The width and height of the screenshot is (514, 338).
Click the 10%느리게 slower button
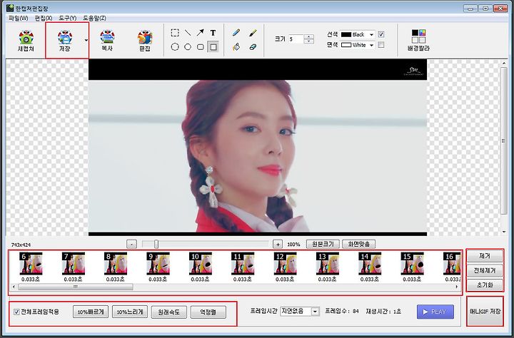tap(130, 312)
